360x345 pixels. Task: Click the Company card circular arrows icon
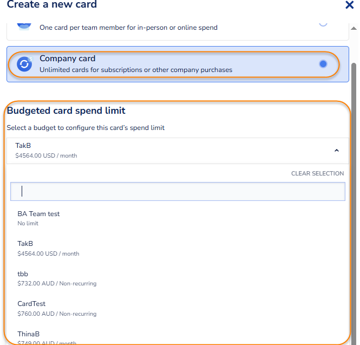coord(24,64)
